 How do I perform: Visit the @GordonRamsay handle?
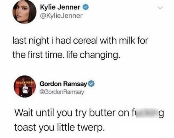[x=62, y=92]
